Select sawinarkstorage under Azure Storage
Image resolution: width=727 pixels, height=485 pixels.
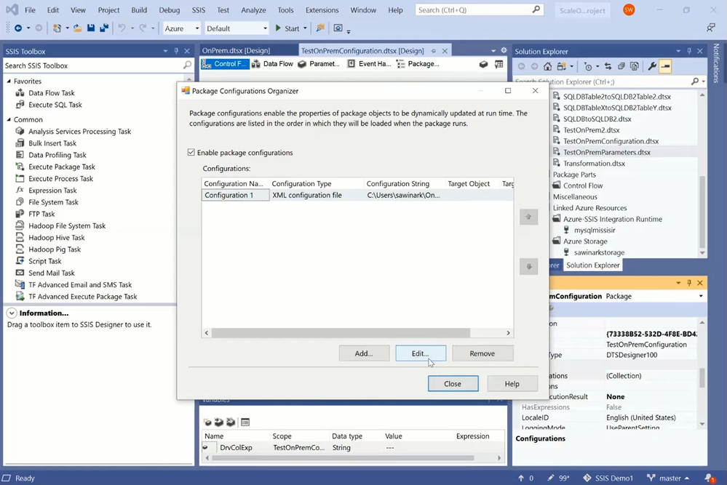click(599, 252)
